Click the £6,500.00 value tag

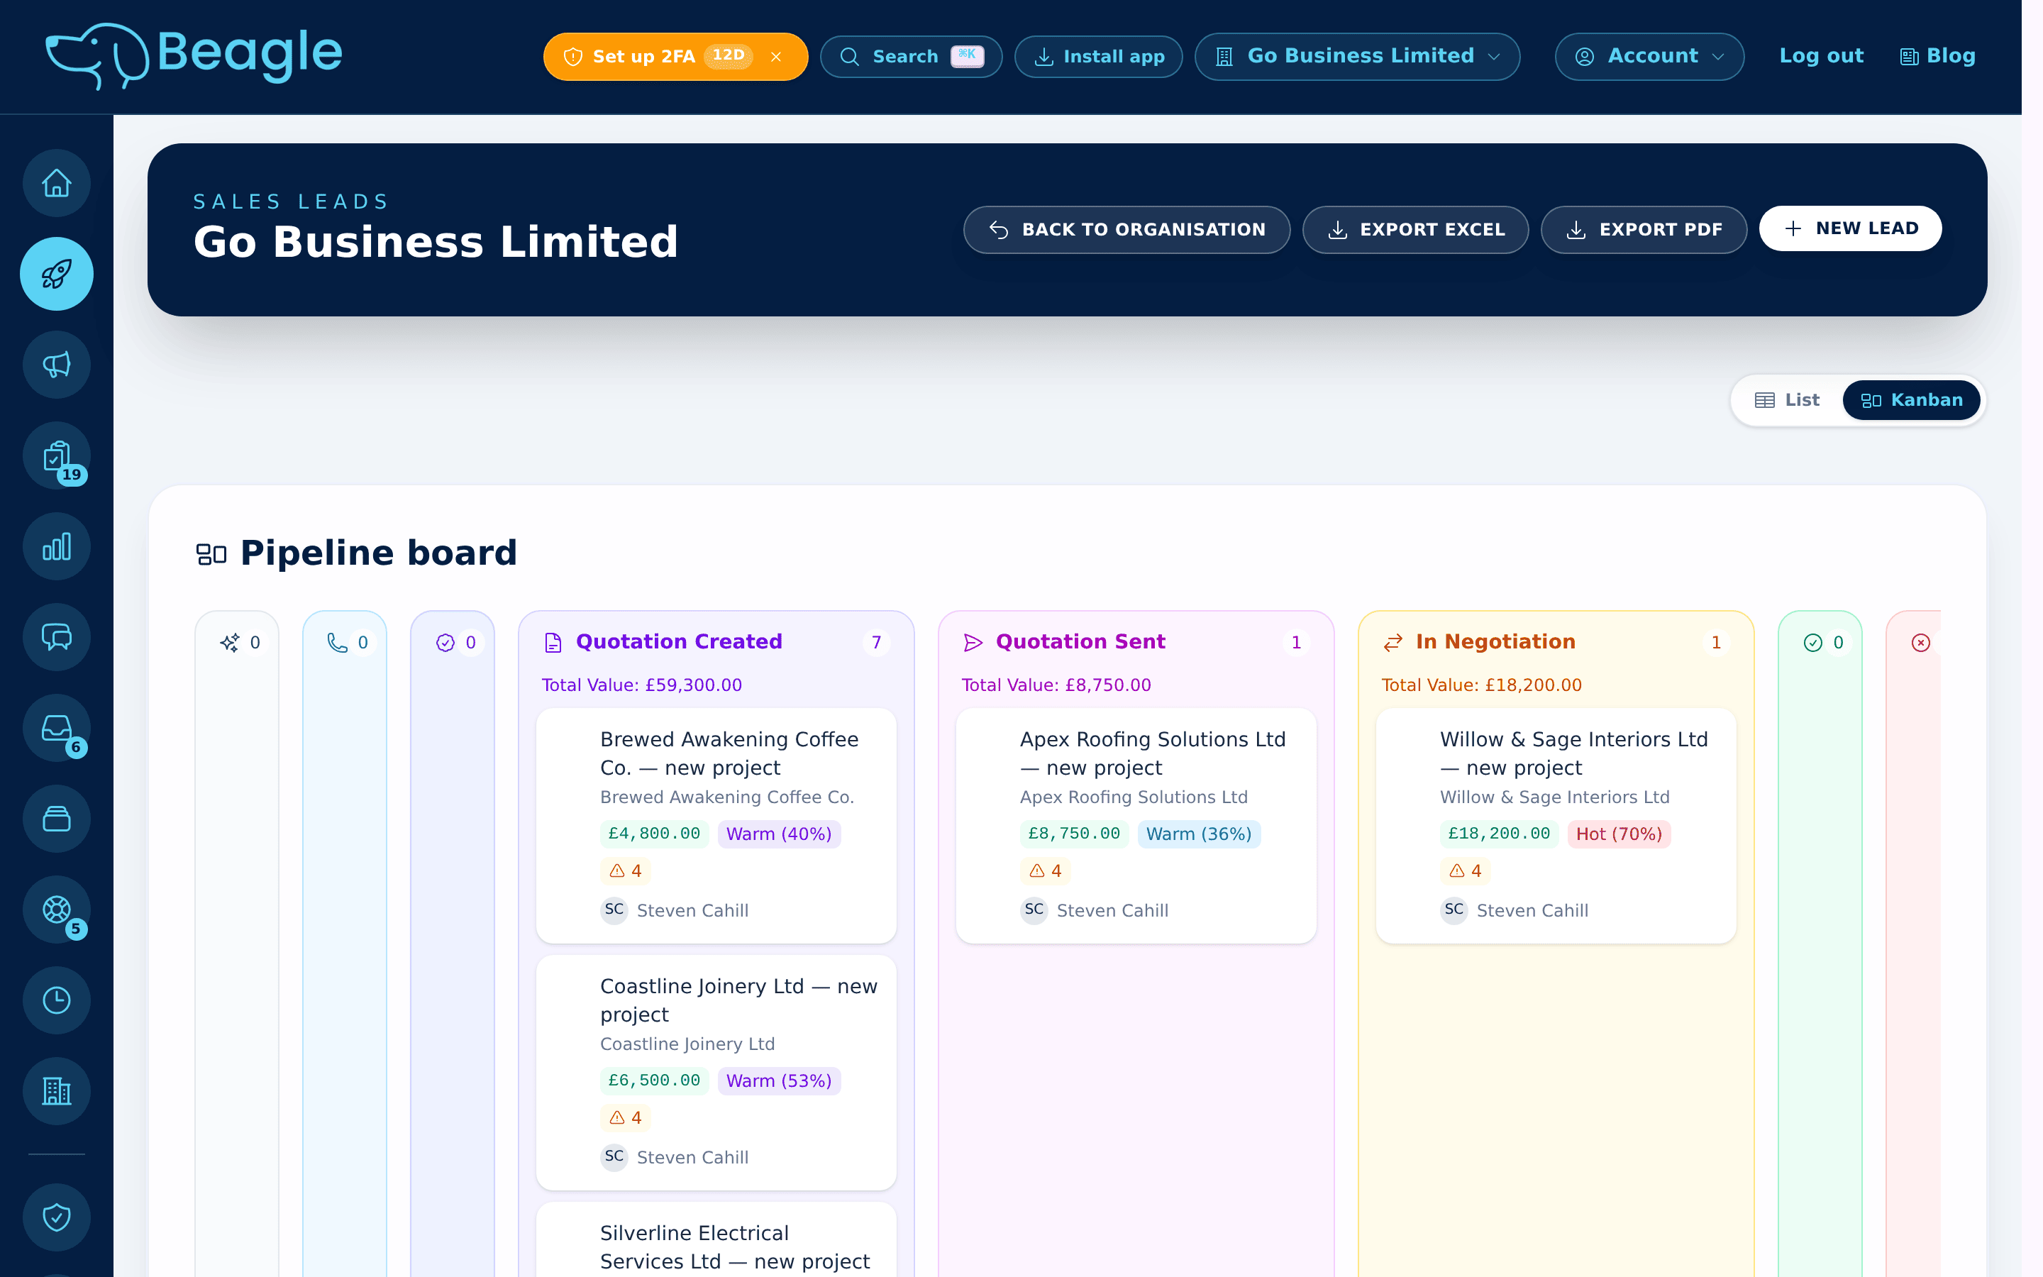654,1080
